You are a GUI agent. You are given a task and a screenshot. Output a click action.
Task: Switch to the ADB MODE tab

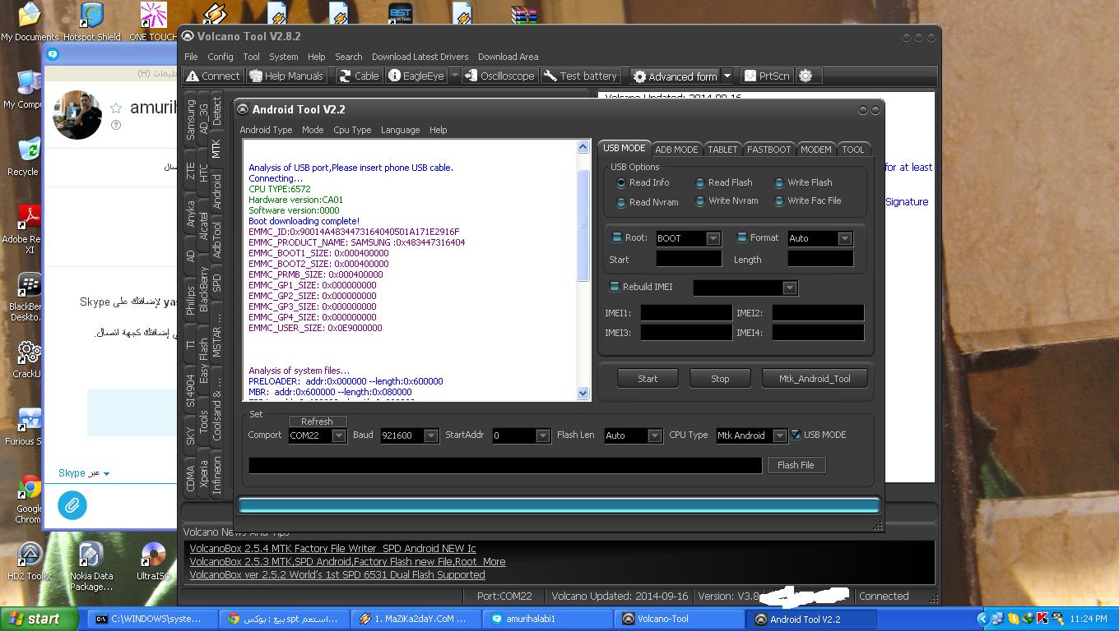click(x=676, y=150)
